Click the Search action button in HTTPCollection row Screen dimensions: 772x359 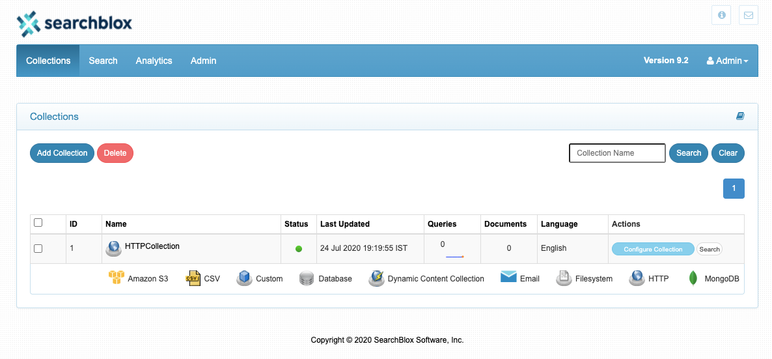coord(710,249)
